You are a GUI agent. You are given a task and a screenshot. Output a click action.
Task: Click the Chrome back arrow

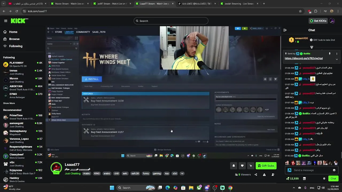click(4, 11)
